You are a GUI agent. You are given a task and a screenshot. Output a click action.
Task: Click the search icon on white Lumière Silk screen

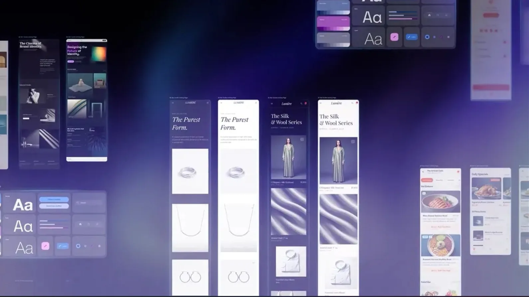(352, 103)
